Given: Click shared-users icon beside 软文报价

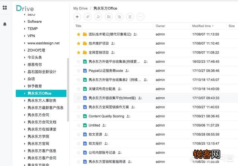Looking at the screenshot, I should coord(106,143).
